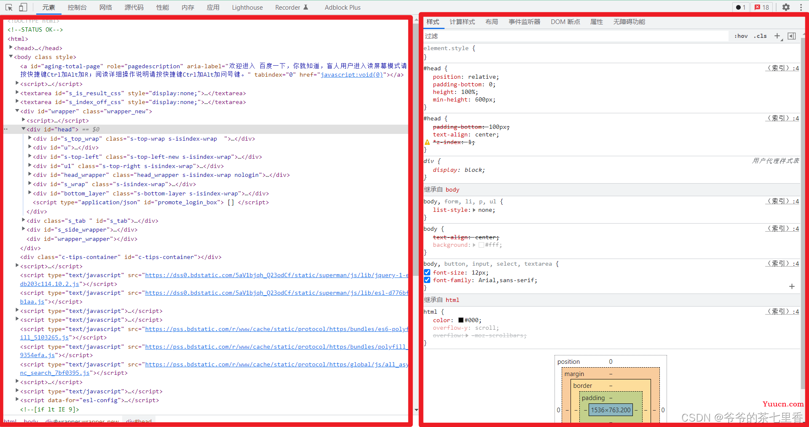809x427 pixels.
Task: Click the box model content size 1536×763.200
Action: [x=611, y=410]
